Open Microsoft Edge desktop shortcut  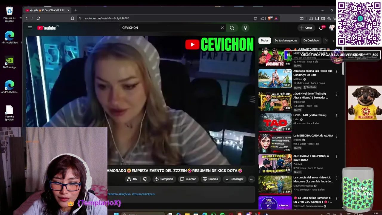[10, 37]
